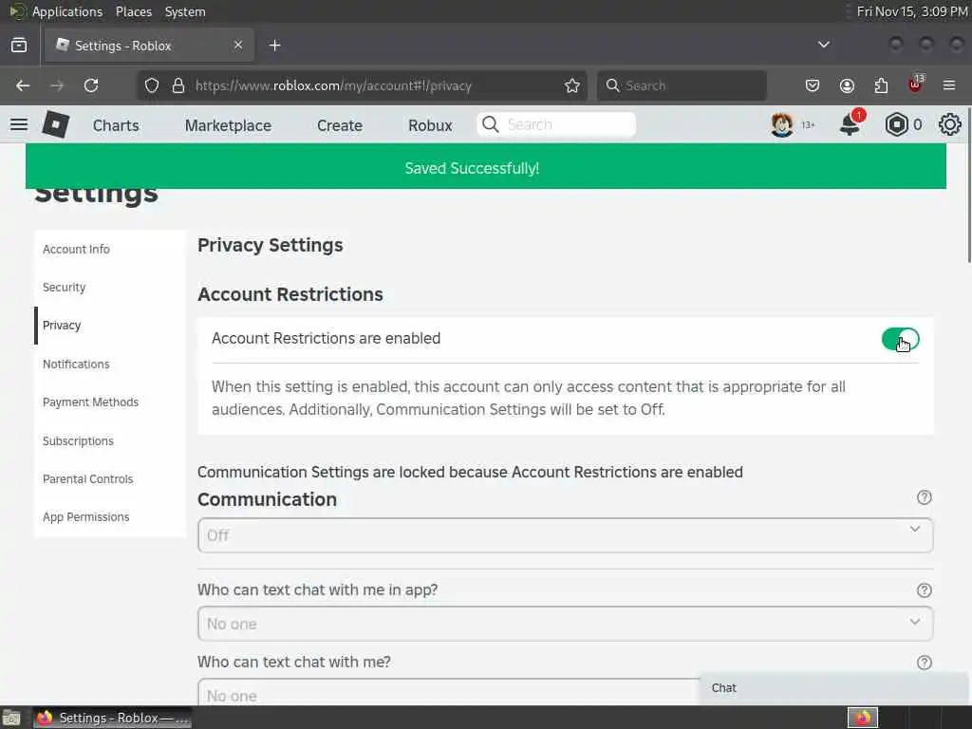Image resolution: width=972 pixels, height=729 pixels.
Task: Disable the Account Restrictions toggle
Action: [900, 339]
